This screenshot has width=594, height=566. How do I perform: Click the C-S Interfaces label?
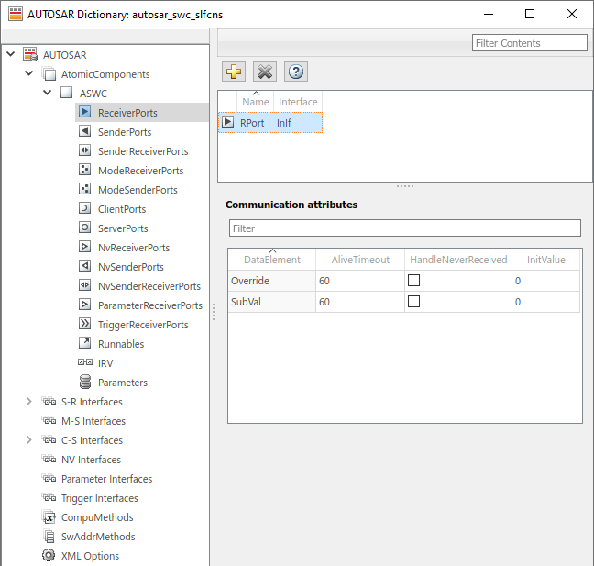click(92, 440)
